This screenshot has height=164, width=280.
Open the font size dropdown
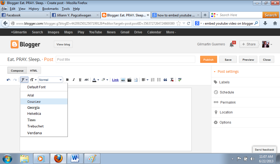point(33,80)
